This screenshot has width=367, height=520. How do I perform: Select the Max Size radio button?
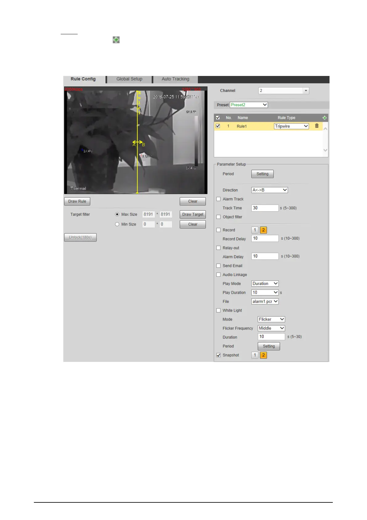coord(117,214)
